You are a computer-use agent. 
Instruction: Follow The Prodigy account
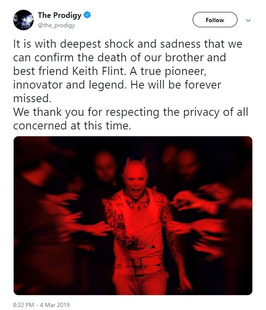pyautogui.click(x=215, y=20)
